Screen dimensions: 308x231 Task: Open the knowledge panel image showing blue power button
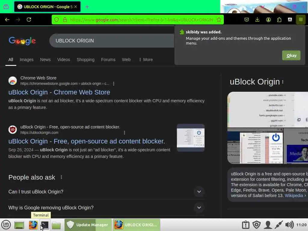(x=255, y=146)
